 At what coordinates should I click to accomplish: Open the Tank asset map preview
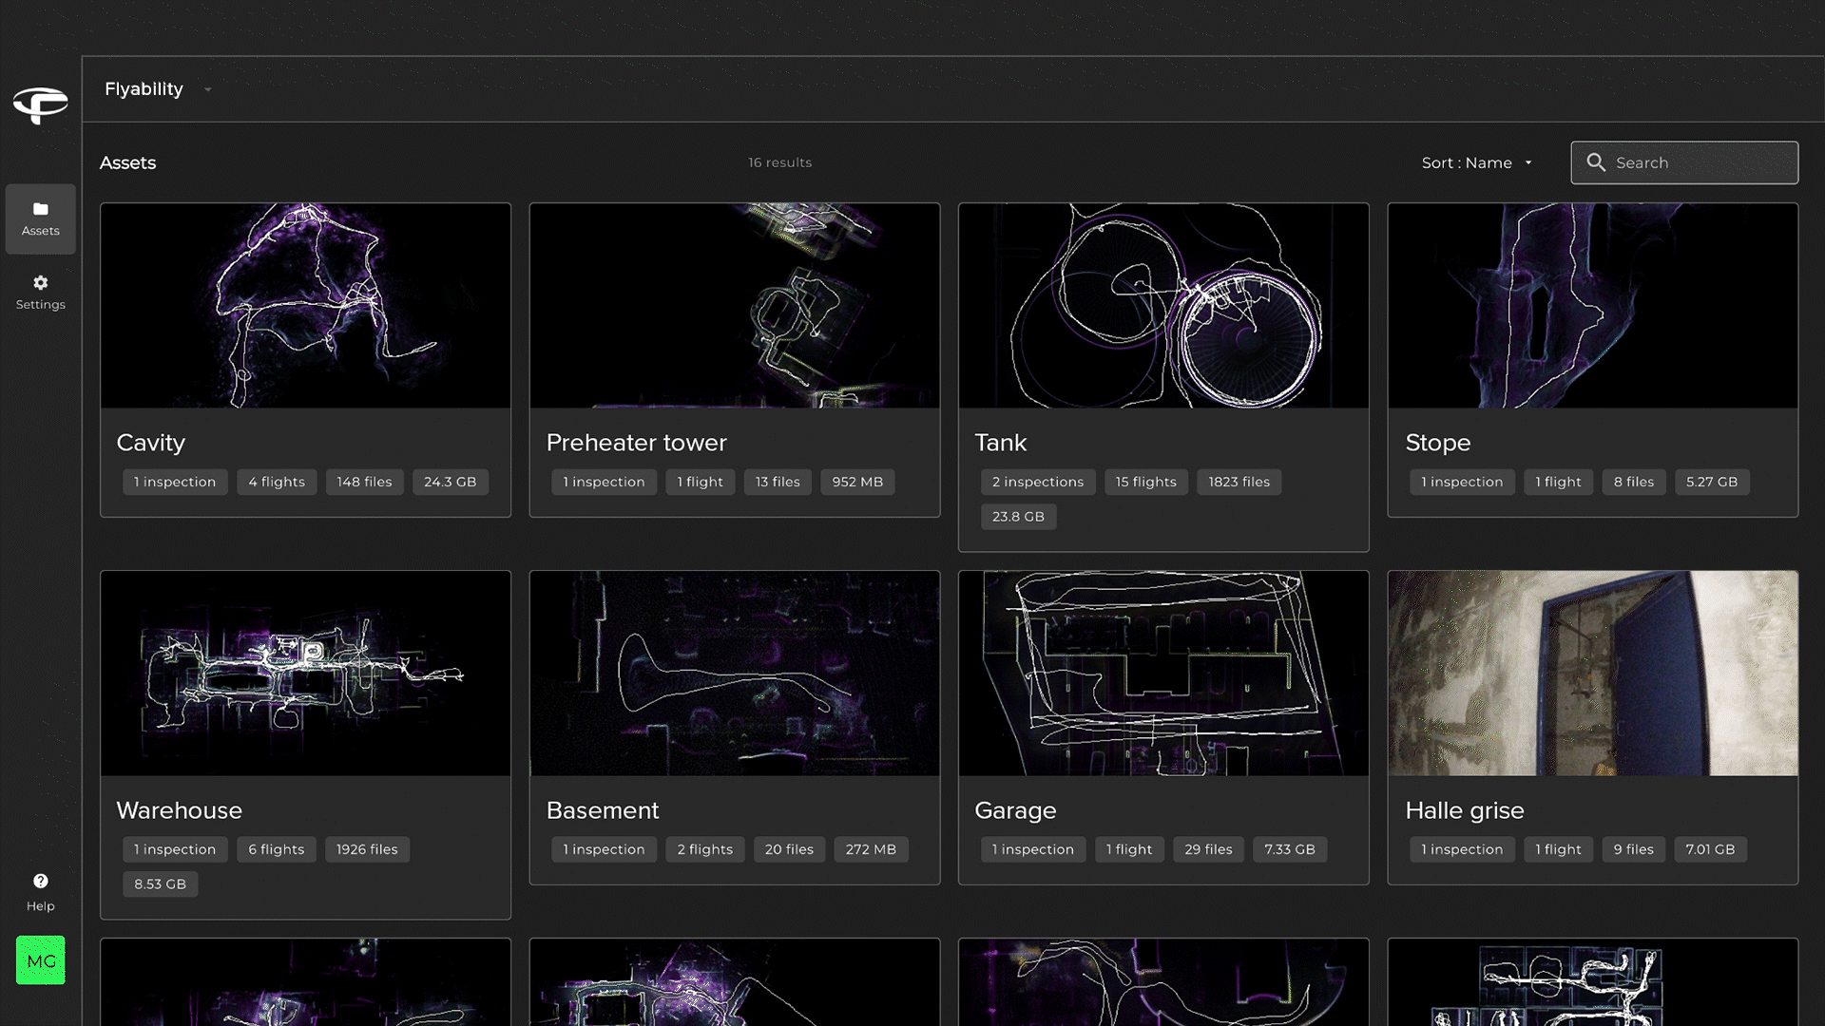(1163, 306)
